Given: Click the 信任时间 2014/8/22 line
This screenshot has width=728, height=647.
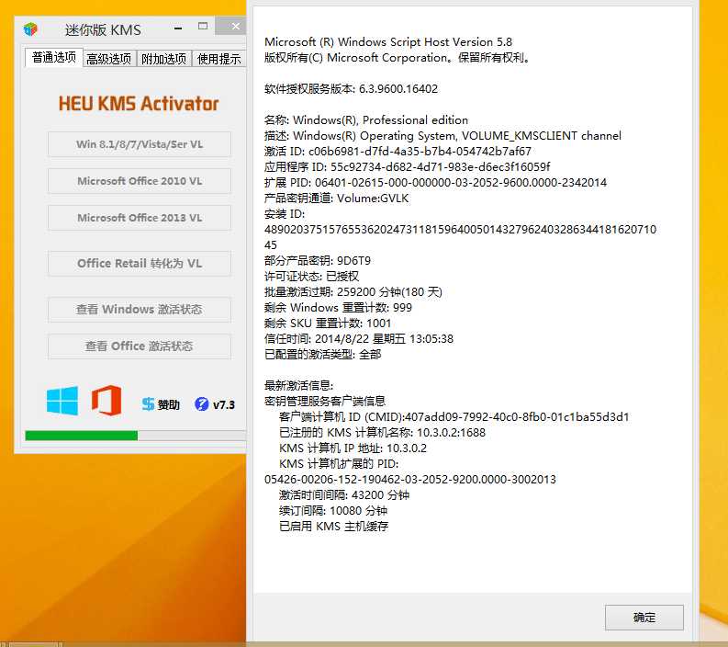Looking at the screenshot, I should coord(359,338).
